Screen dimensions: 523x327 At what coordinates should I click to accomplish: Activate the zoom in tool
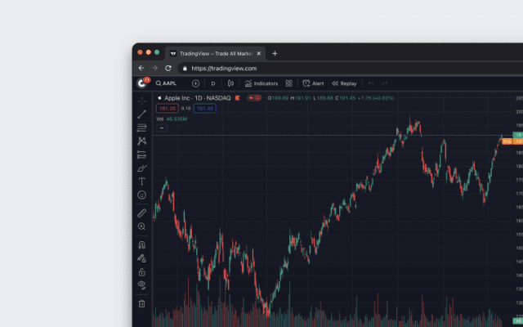(141, 226)
